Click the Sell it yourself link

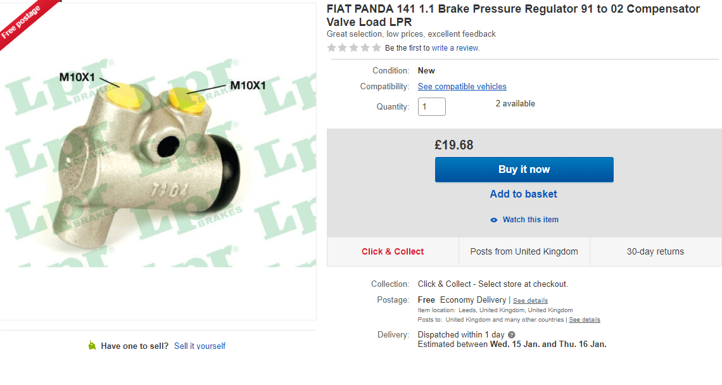click(199, 346)
